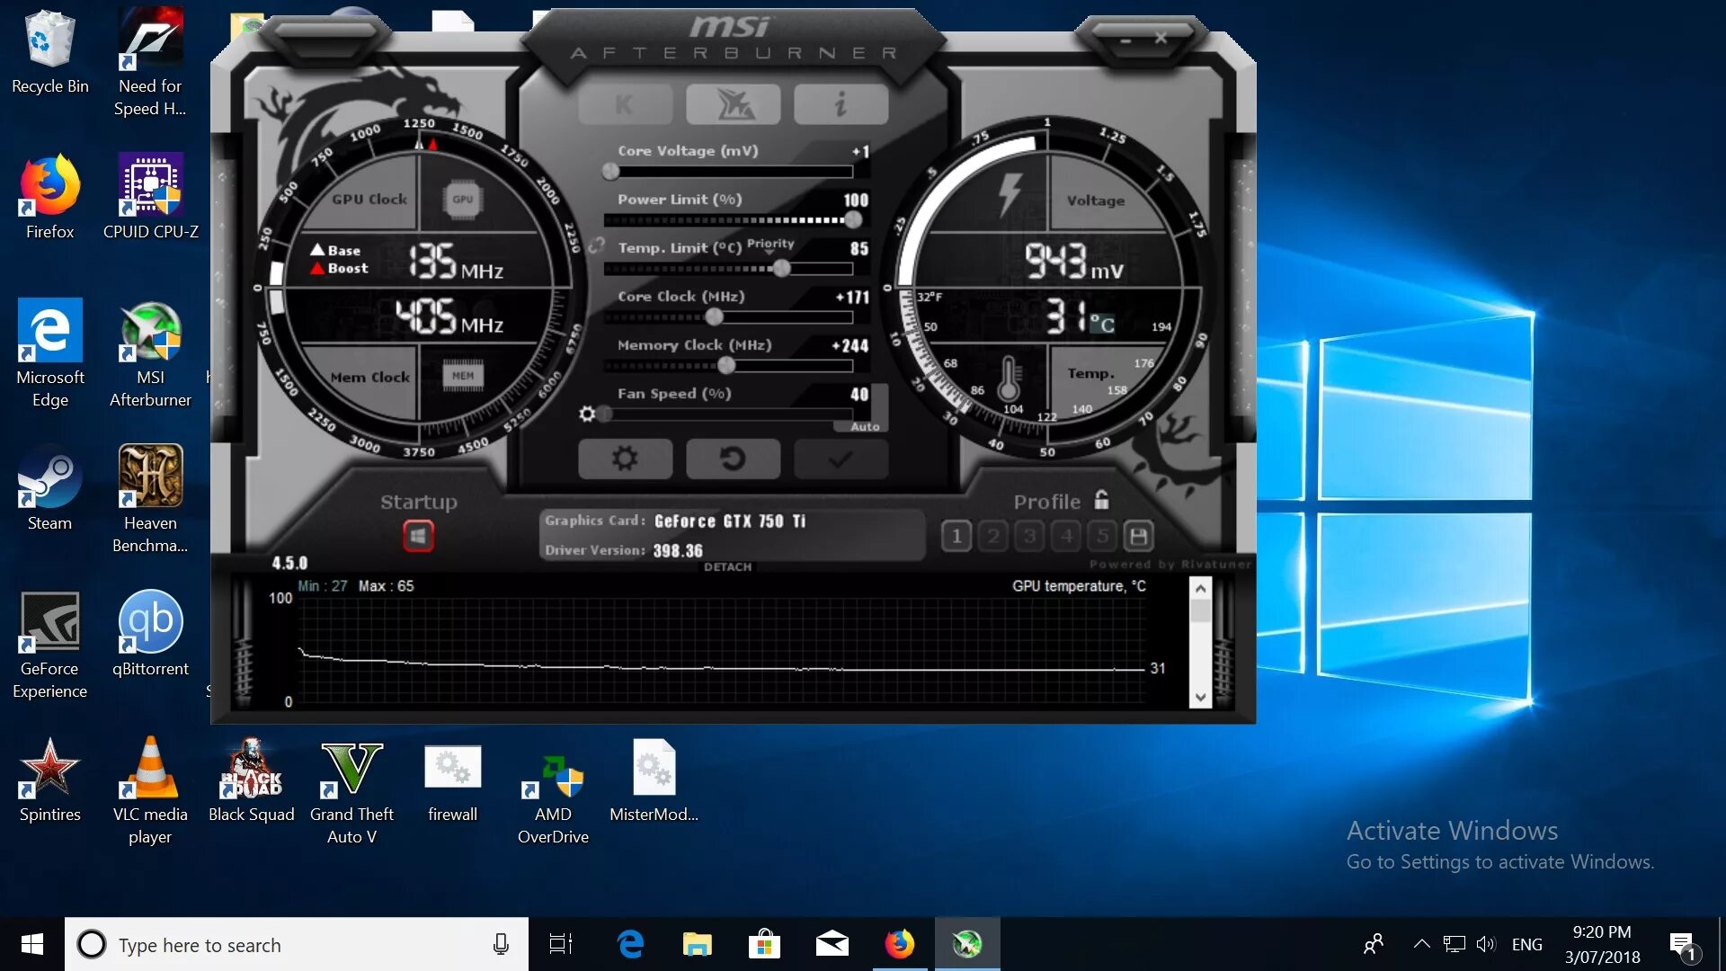Open Grand Theft Auto V shortcut
This screenshot has width=1726, height=971.
pos(351,791)
